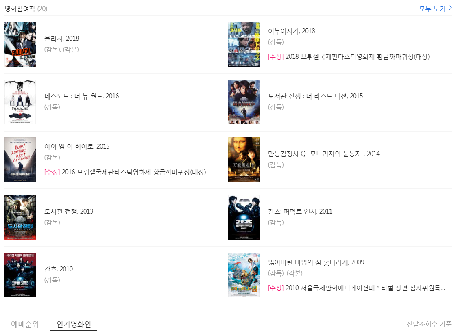Click the 데스노트 : 더 뉴 월드 poster
This screenshot has width=458, height=331.
tap(20, 102)
